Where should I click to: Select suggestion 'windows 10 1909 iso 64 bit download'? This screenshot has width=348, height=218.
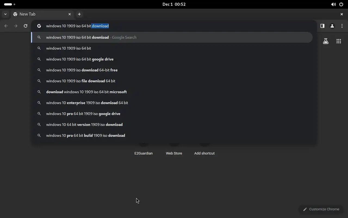coord(172,37)
